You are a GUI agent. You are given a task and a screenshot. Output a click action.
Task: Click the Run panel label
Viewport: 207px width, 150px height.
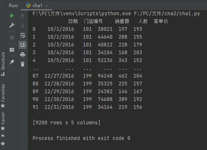pyautogui.click(x=13, y=6)
